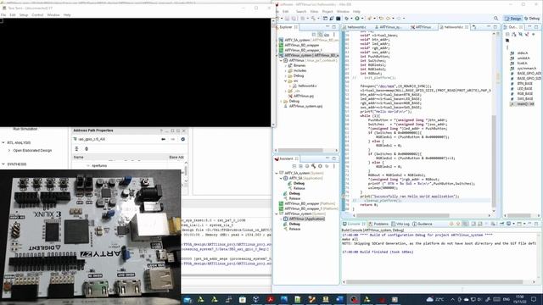The height and width of the screenshot is (305, 543).
Task: Click the back arrow in Address Path Properties
Action: tap(163, 139)
